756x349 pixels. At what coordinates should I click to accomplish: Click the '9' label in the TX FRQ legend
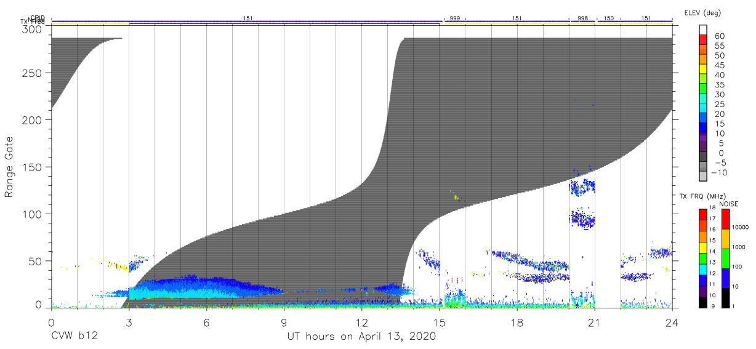click(x=714, y=305)
